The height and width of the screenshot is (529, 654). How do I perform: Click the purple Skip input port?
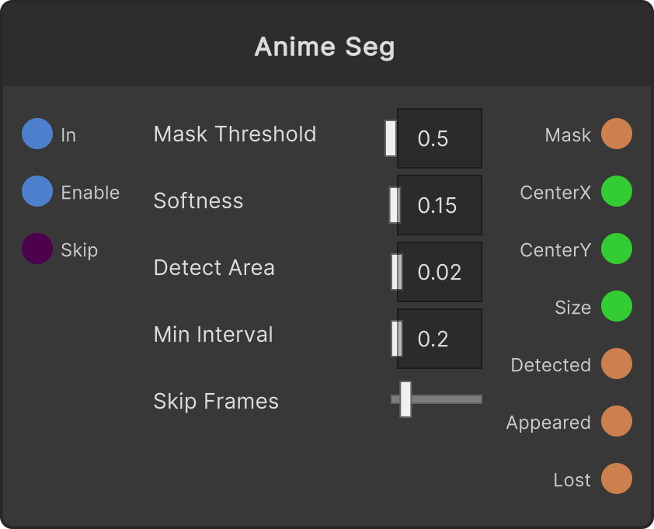(37, 249)
